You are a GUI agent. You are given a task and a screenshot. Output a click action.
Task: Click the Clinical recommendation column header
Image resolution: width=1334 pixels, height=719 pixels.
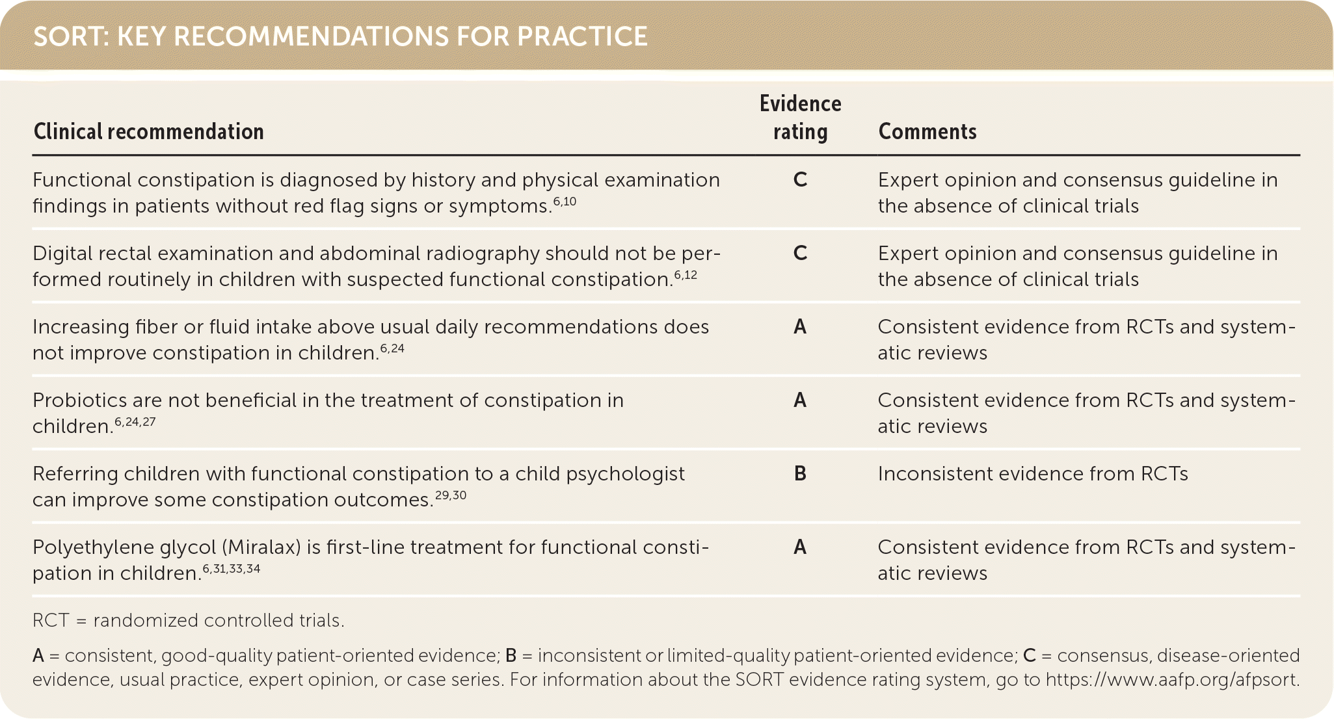click(x=149, y=131)
